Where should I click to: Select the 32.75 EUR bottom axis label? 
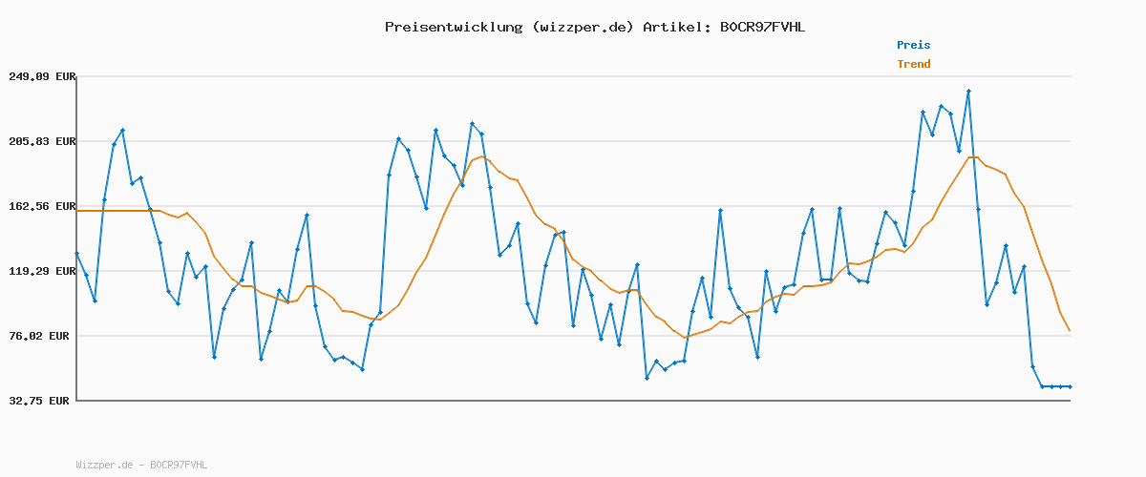42,401
